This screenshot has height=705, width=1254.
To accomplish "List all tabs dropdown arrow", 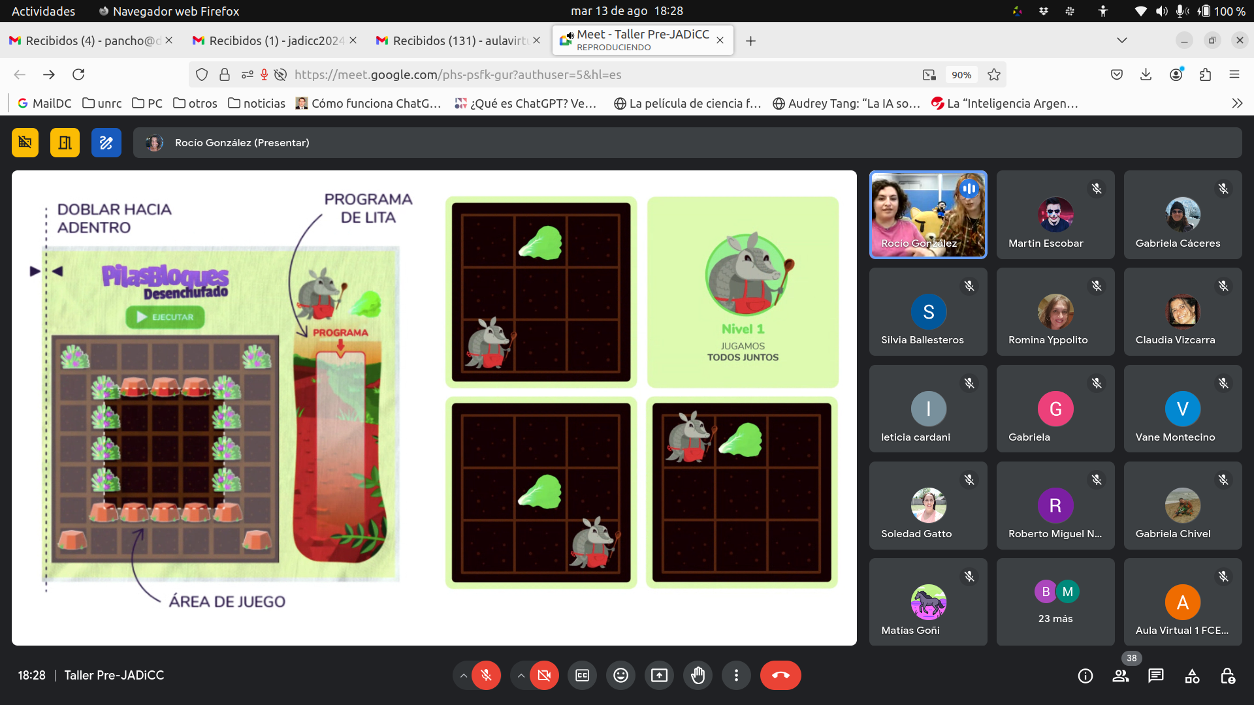I will pyautogui.click(x=1121, y=40).
